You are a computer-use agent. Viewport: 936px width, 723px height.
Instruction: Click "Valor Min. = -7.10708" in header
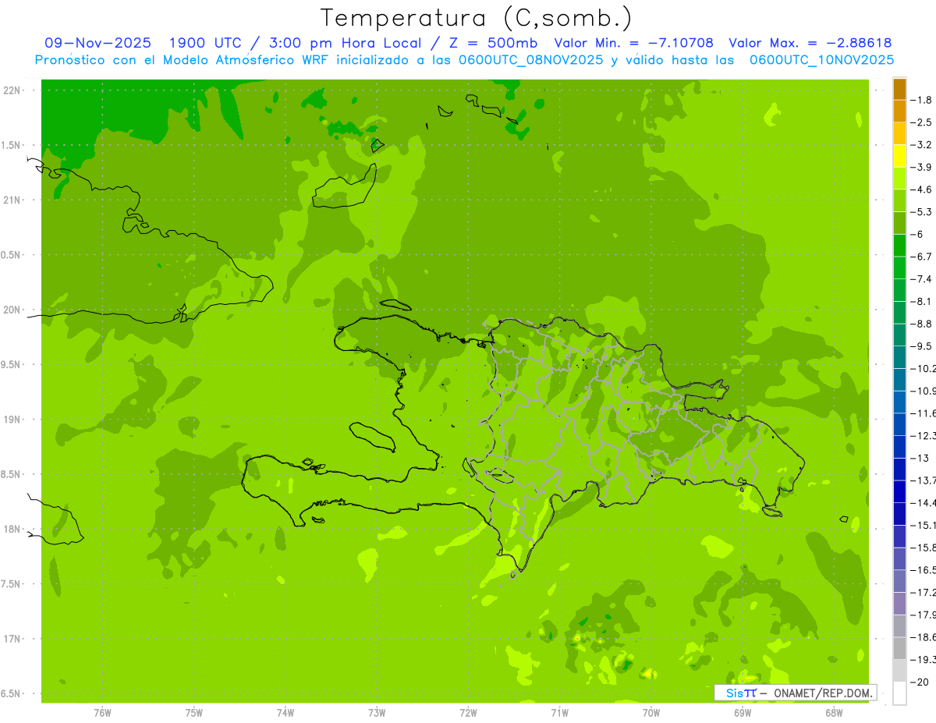(633, 43)
